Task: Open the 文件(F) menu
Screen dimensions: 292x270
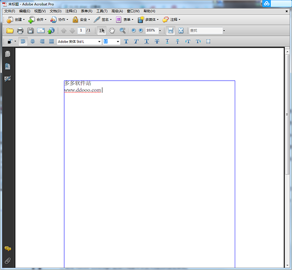Action: click(10, 11)
